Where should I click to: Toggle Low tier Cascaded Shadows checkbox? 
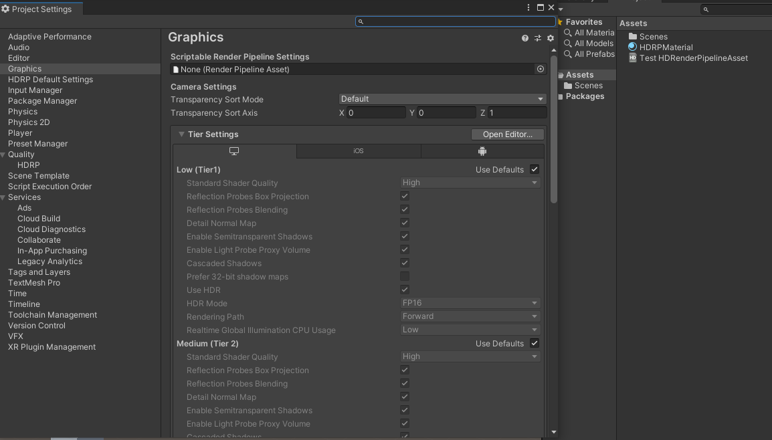405,263
